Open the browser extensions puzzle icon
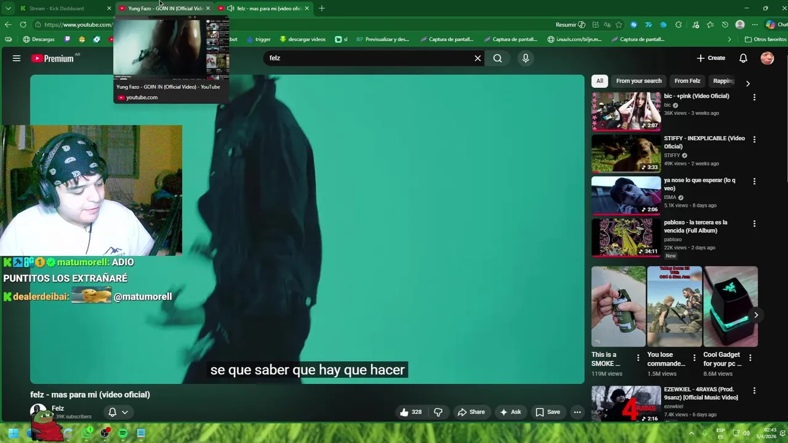 (x=678, y=25)
